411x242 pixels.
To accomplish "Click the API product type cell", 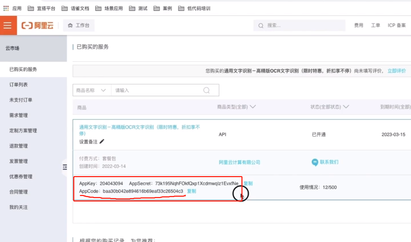I will pos(222,135).
